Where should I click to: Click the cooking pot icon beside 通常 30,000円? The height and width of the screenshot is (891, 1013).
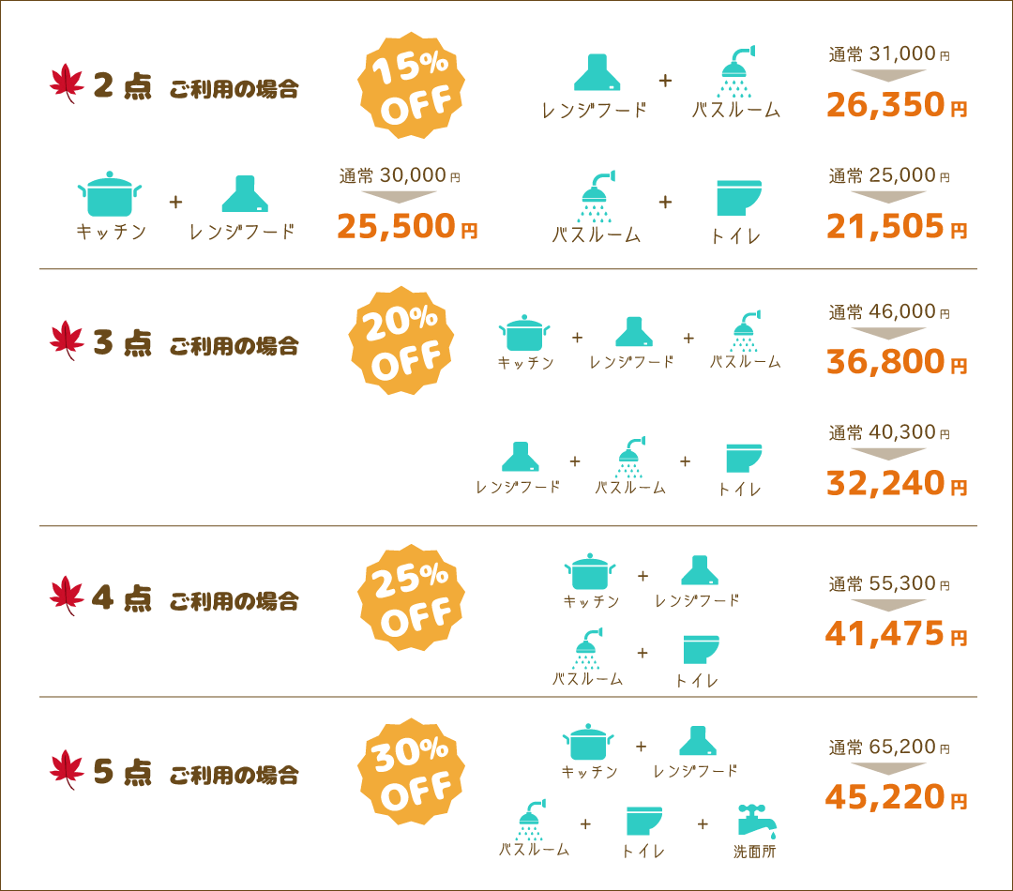coord(109,194)
